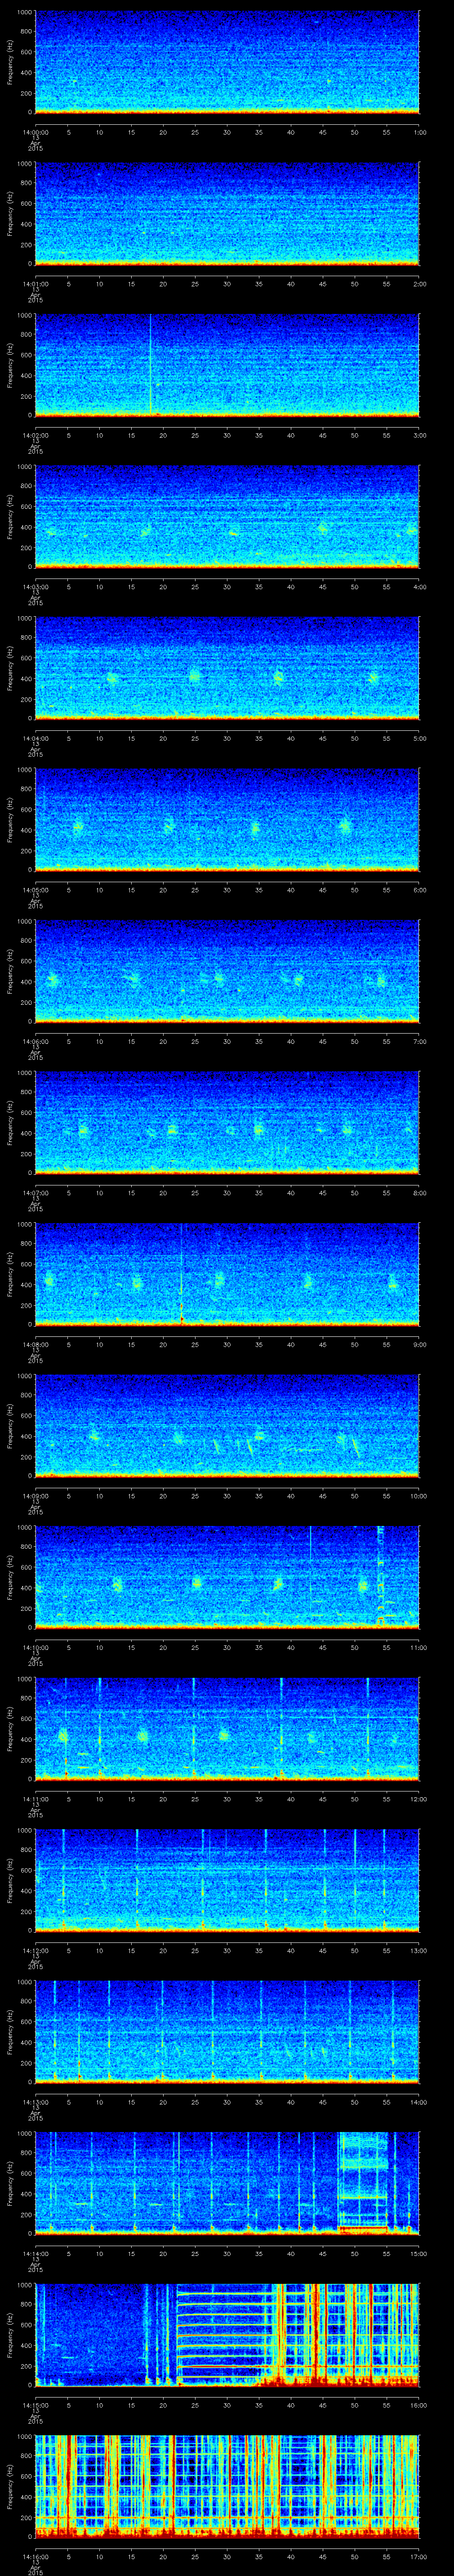Click the 14:00:00 start time label
This screenshot has height=2576, width=454.
click(35, 132)
